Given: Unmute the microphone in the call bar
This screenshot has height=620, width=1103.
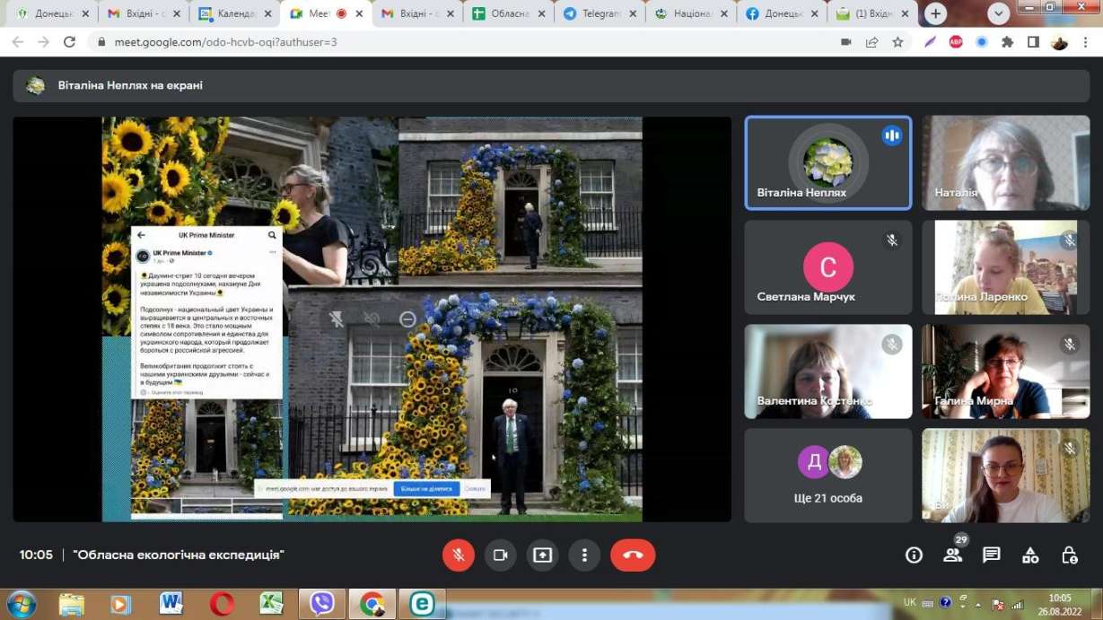Looking at the screenshot, I should (x=459, y=555).
